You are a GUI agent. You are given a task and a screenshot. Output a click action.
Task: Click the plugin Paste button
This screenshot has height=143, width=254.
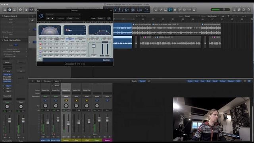(x=77, y=18)
